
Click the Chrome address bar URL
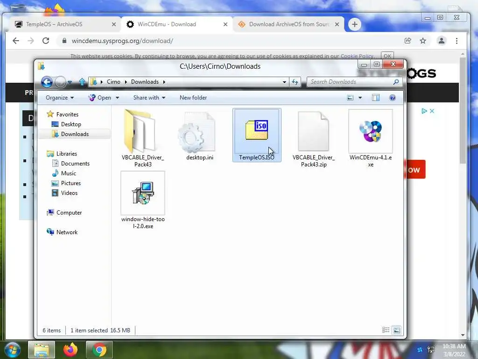click(x=123, y=41)
